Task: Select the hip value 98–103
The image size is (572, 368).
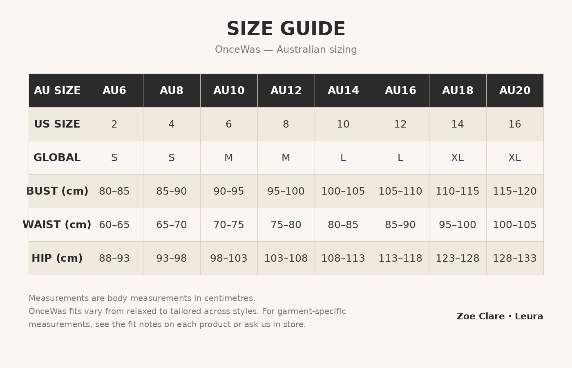Action: tap(229, 258)
